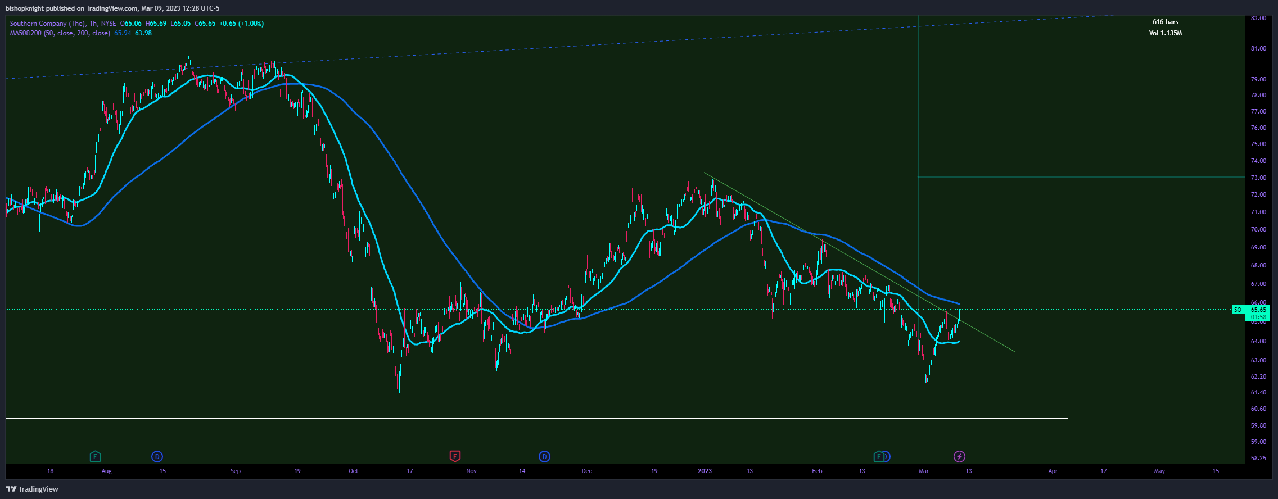Click the 73.00 price axis label
Viewport: 1278px width, 499px height.
1258,178
